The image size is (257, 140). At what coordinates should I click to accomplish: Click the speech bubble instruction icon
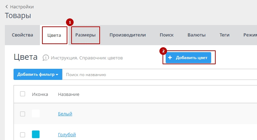(x=45, y=58)
